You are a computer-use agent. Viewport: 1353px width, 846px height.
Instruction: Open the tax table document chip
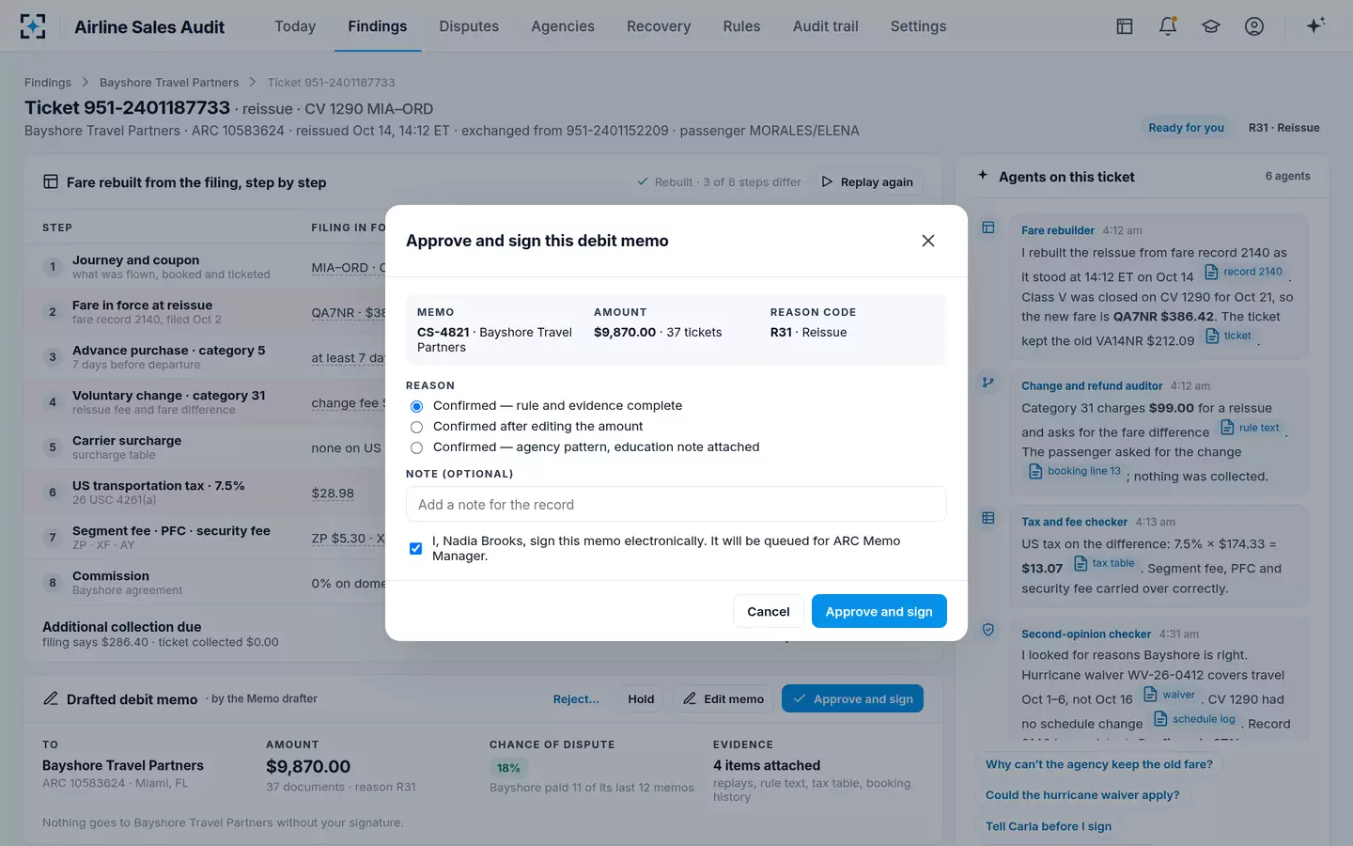coord(1105,563)
